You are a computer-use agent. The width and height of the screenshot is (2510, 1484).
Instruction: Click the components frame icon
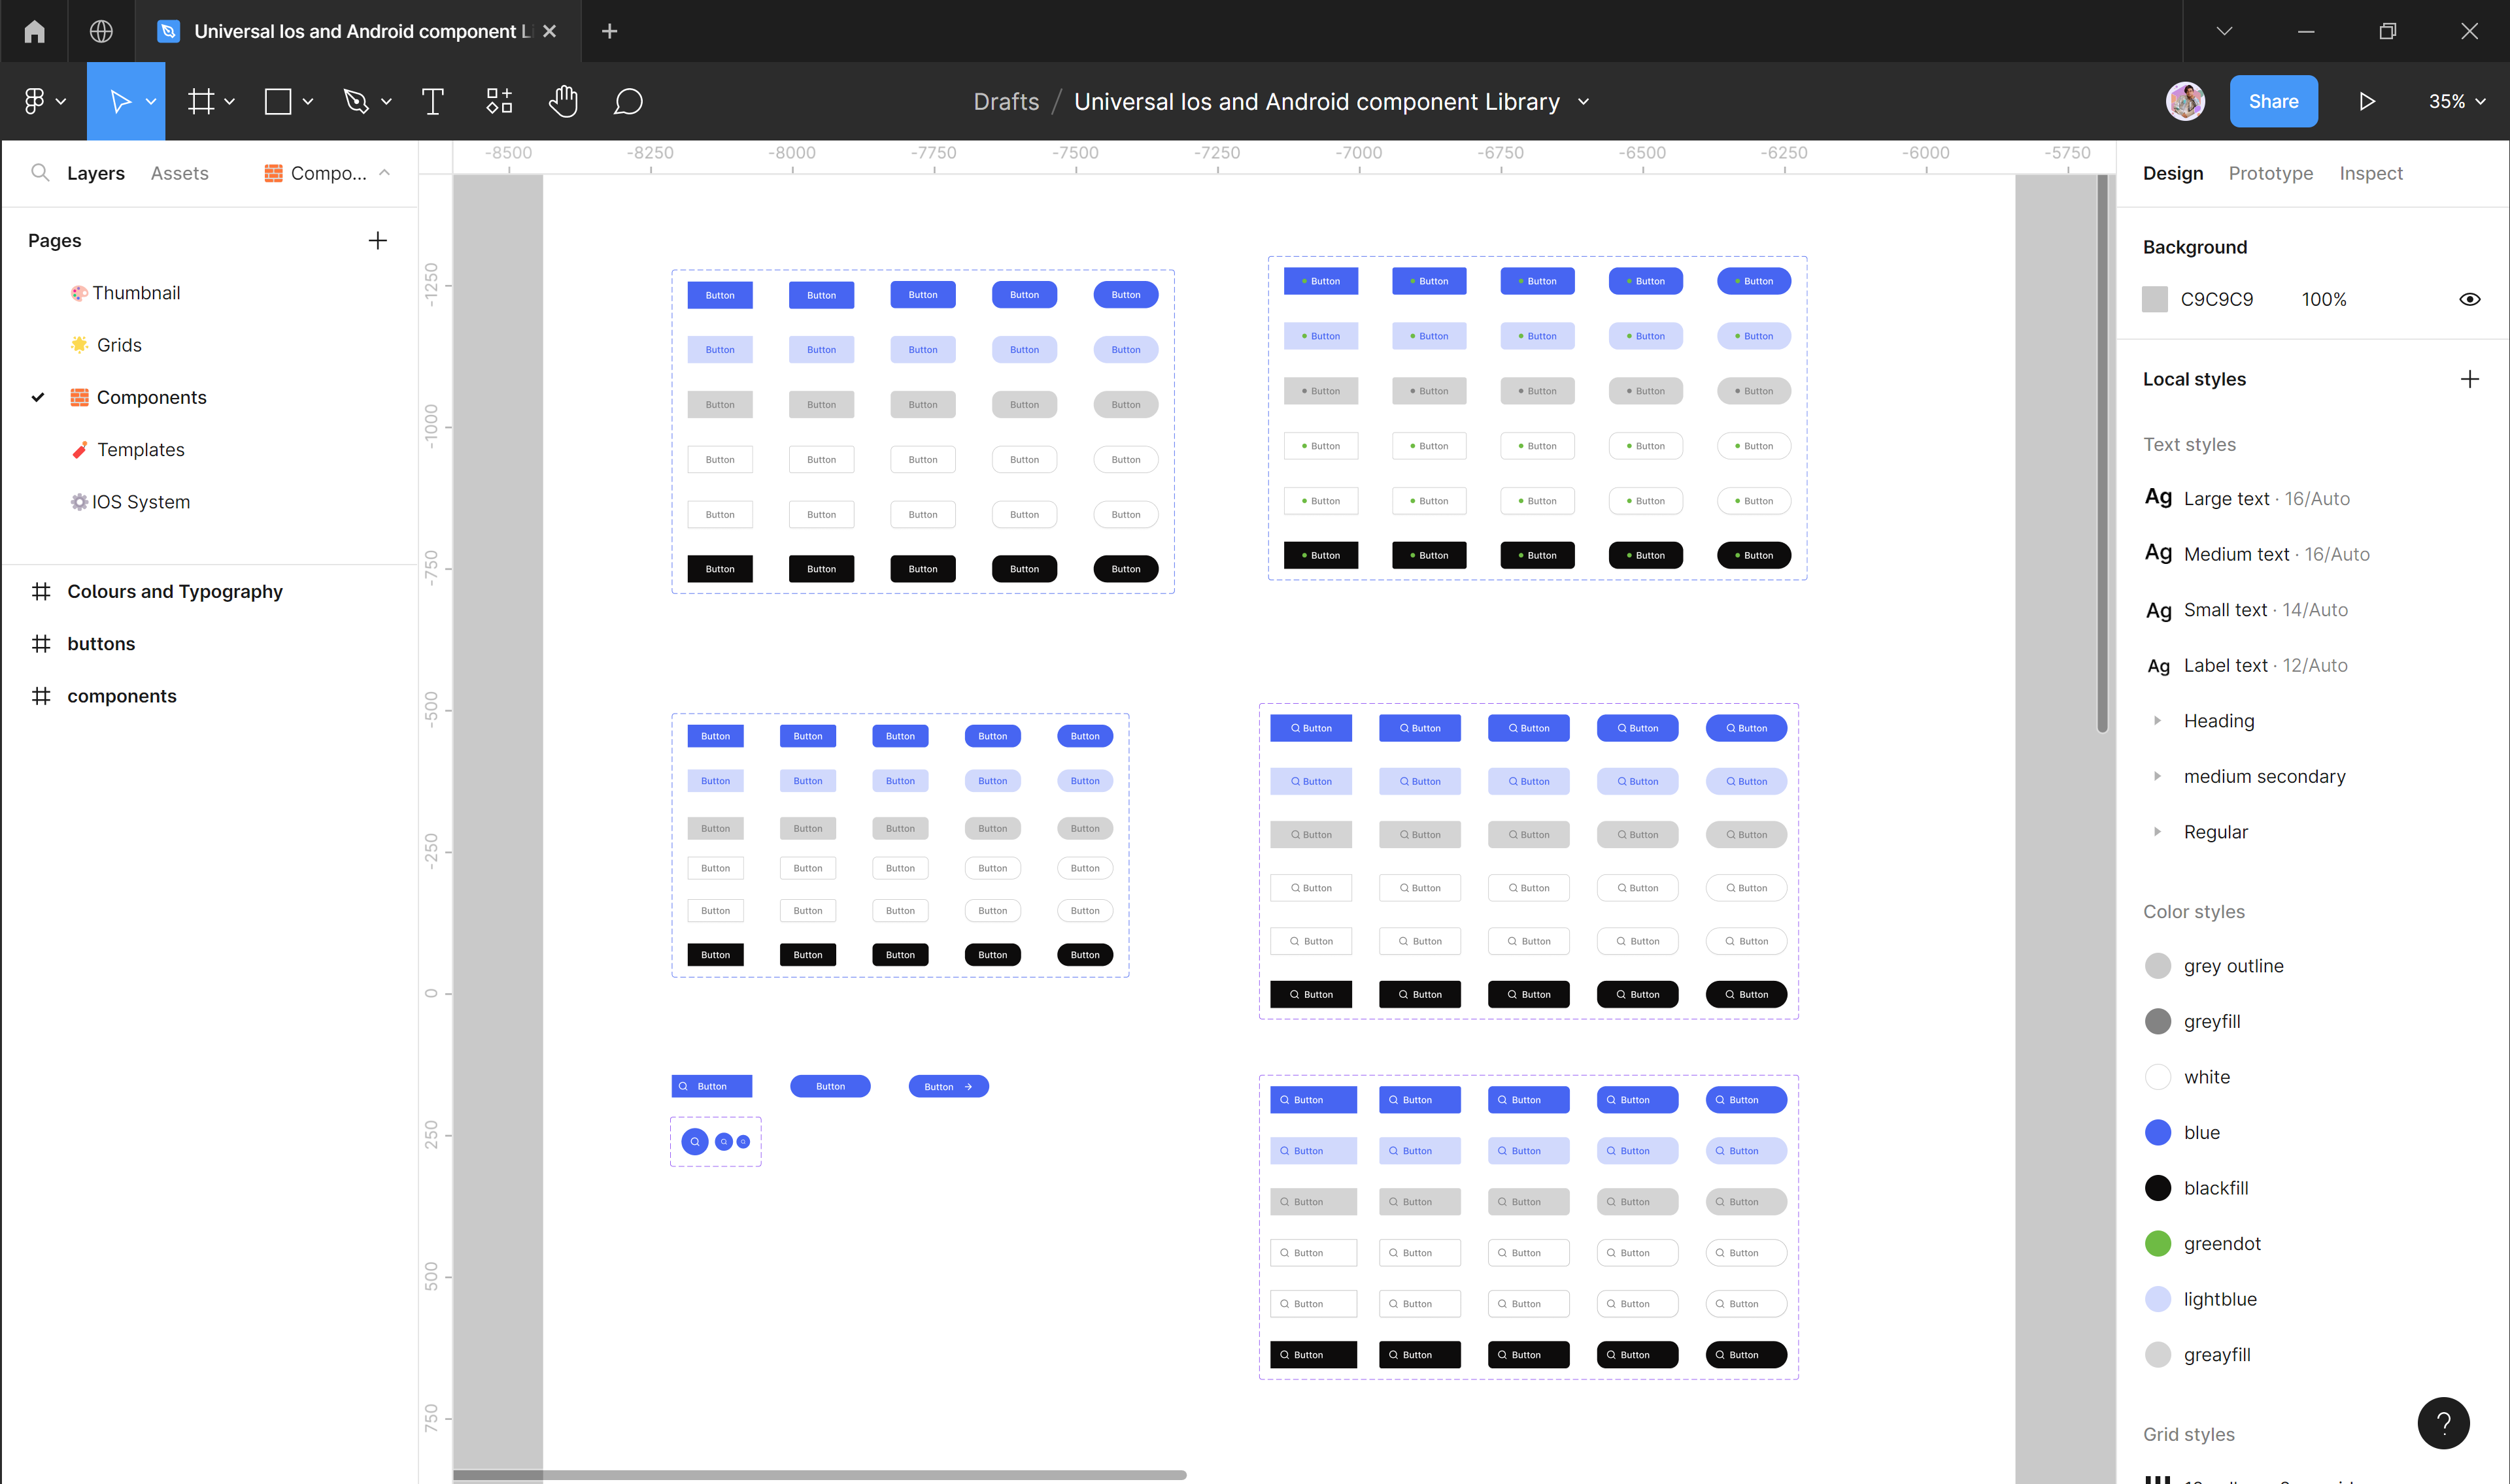point(41,696)
